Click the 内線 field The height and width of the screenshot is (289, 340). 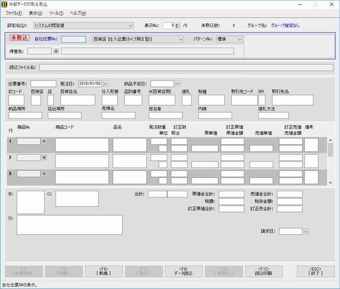215,116
